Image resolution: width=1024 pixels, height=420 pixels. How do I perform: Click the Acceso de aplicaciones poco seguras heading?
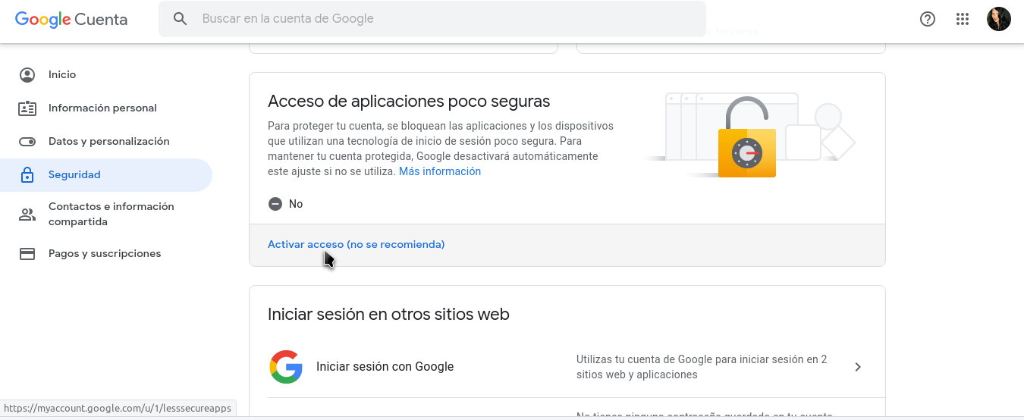409,101
